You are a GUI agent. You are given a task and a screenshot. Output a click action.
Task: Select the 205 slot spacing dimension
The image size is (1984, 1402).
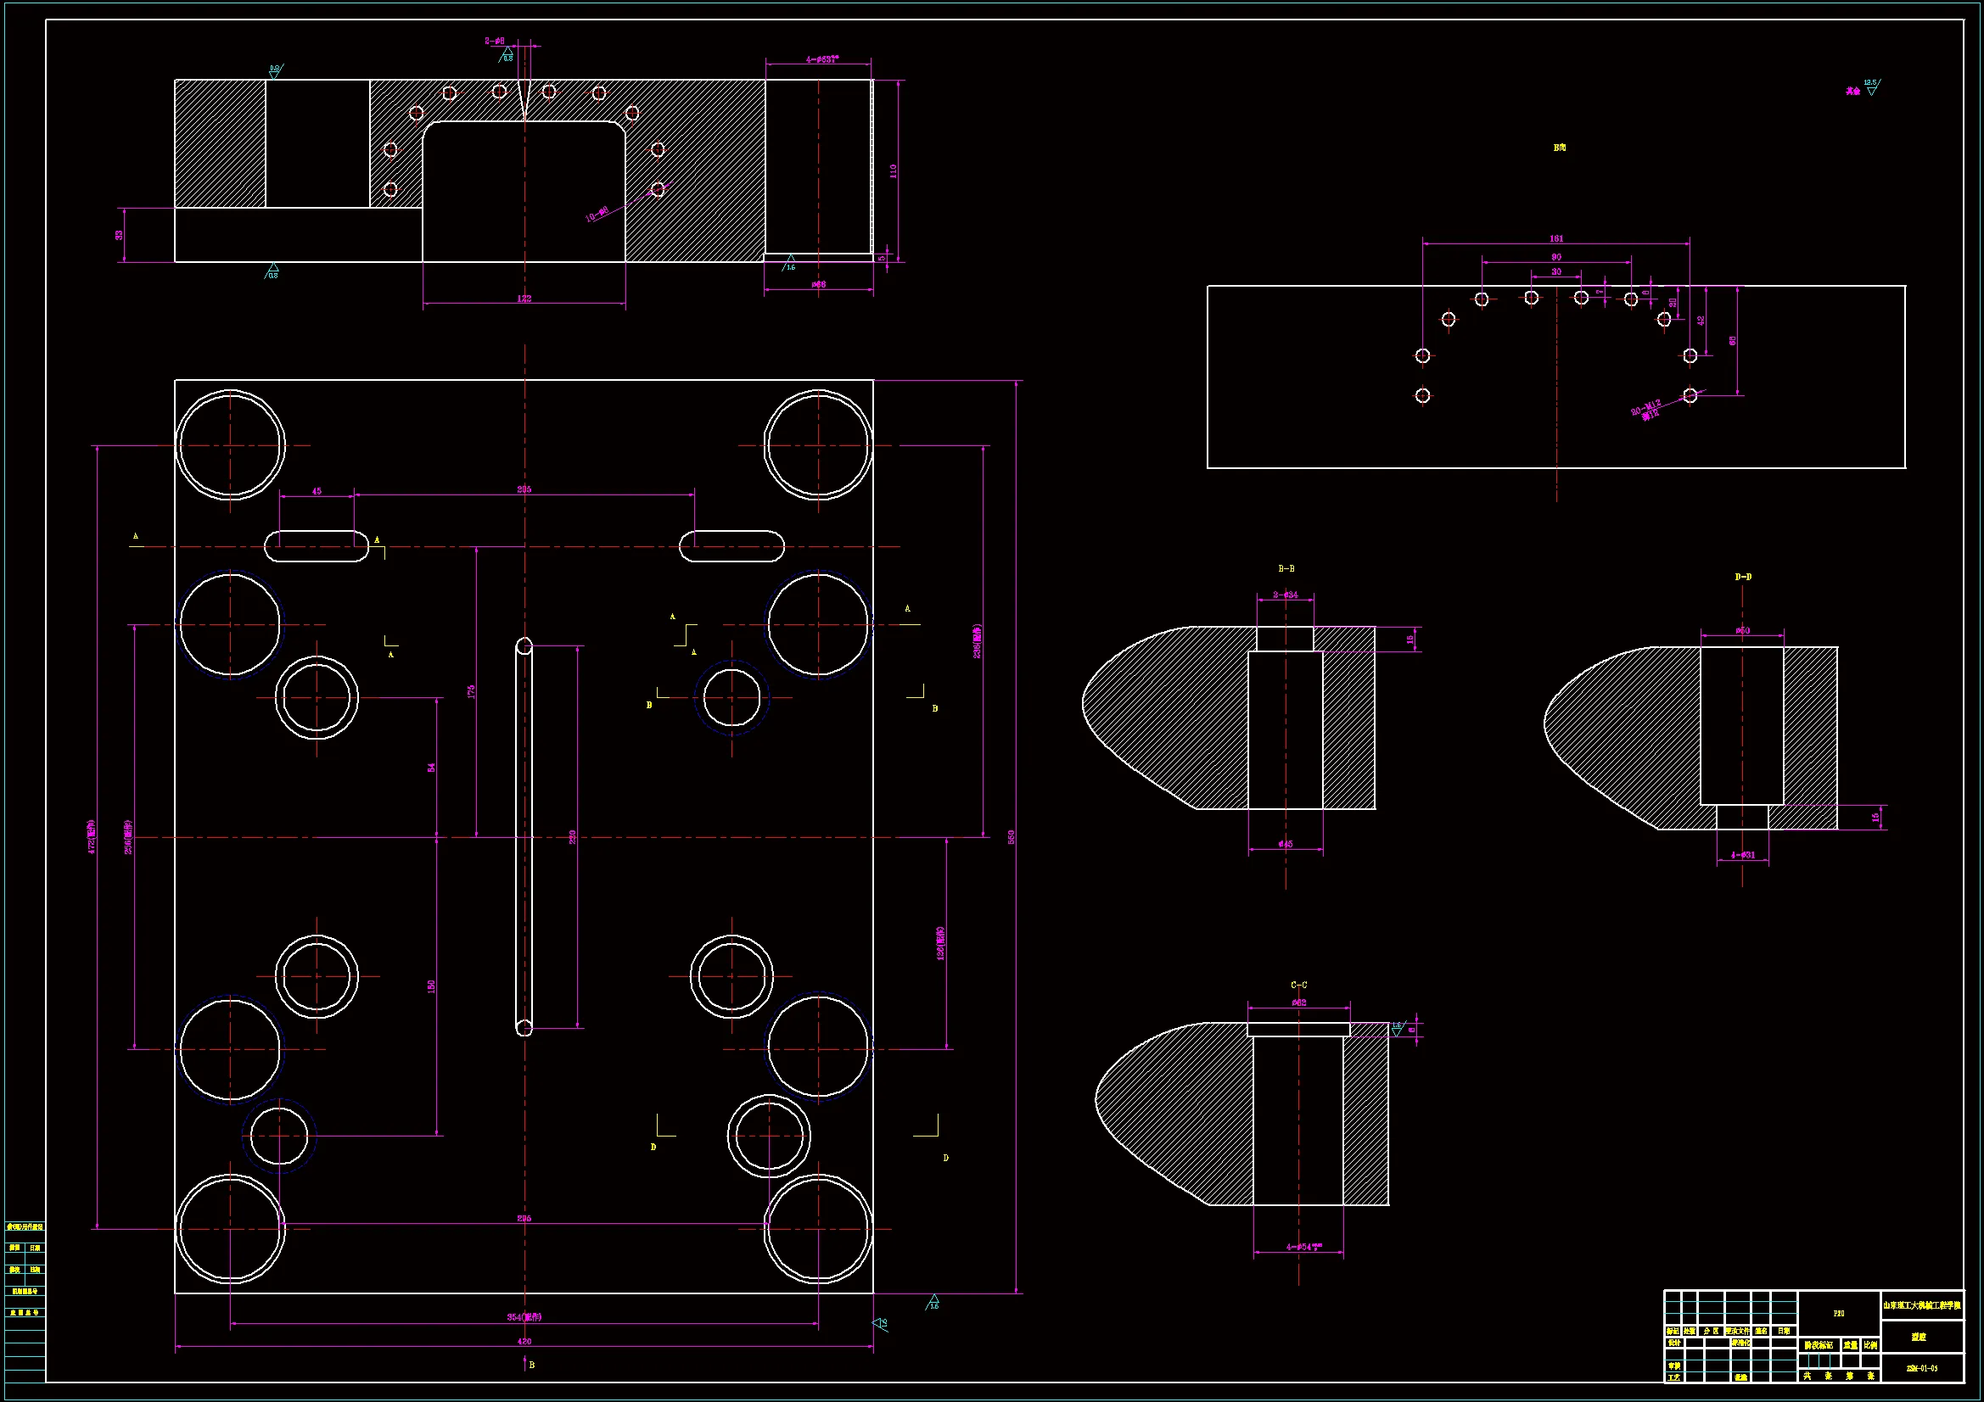[524, 489]
